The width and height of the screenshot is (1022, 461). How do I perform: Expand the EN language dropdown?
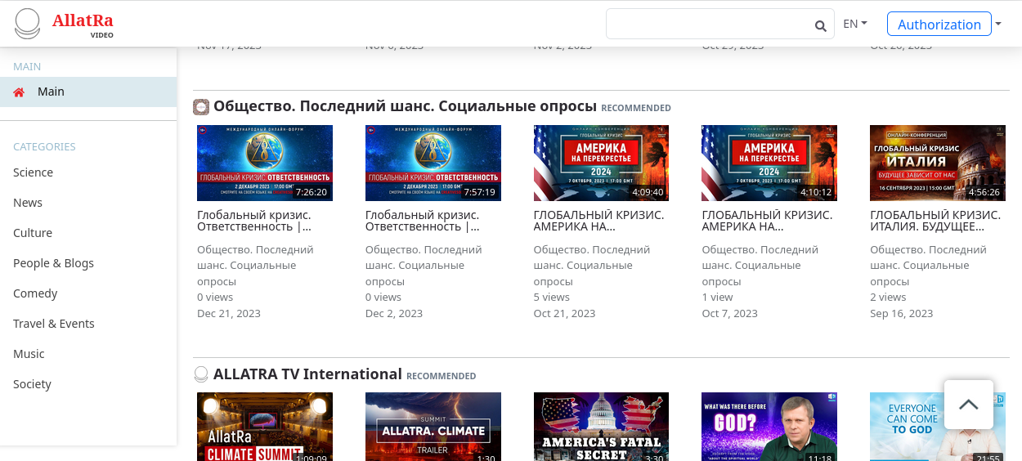point(854,24)
